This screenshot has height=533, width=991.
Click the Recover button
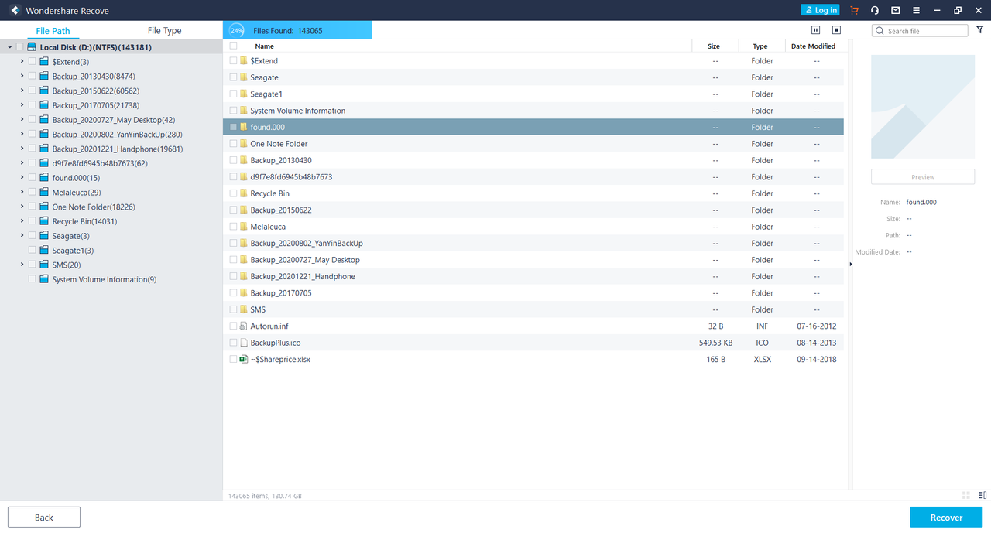946,518
